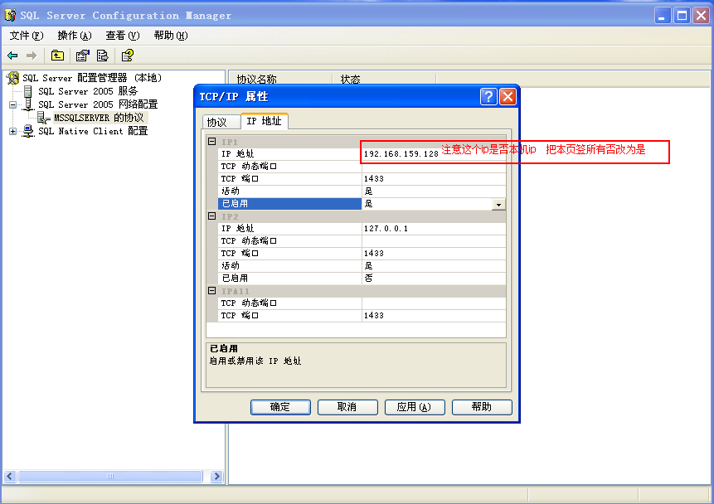Go back using the toolbar arrow
714x504 pixels.
pyautogui.click(x=12, y=56)
